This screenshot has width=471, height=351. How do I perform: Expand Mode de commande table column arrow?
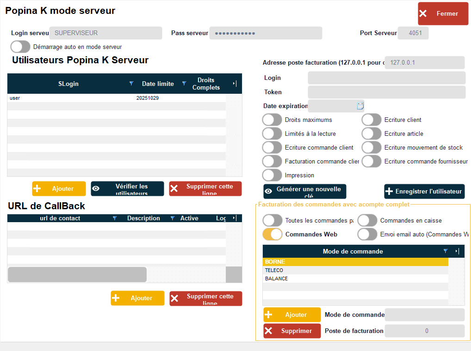click(457, 251)
